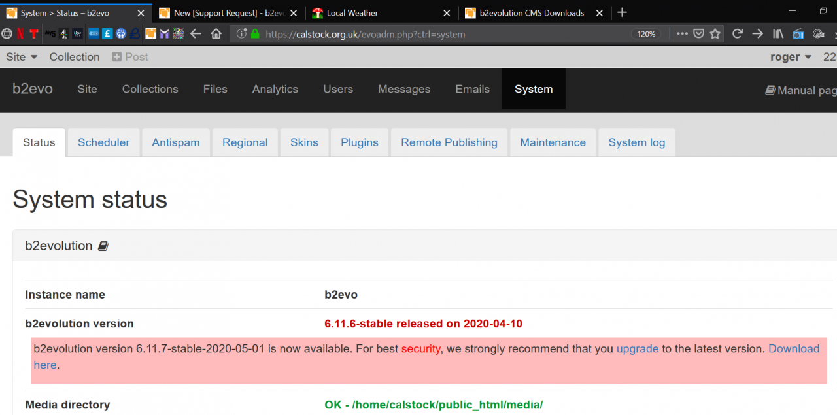The image size is (837, 415).
Task: Open the manual book icon beside b2evolution heading
Action: pos(103,246)
